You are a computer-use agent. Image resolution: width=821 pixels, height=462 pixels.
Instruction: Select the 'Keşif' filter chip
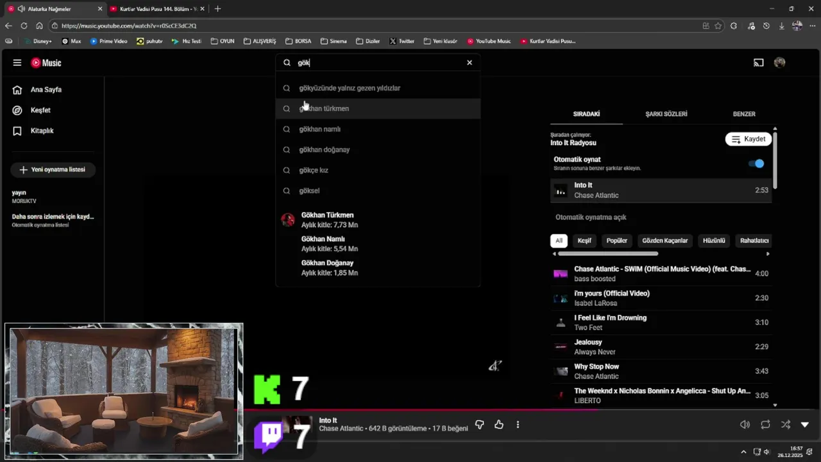pyautogui.click(x=584, y=241)
